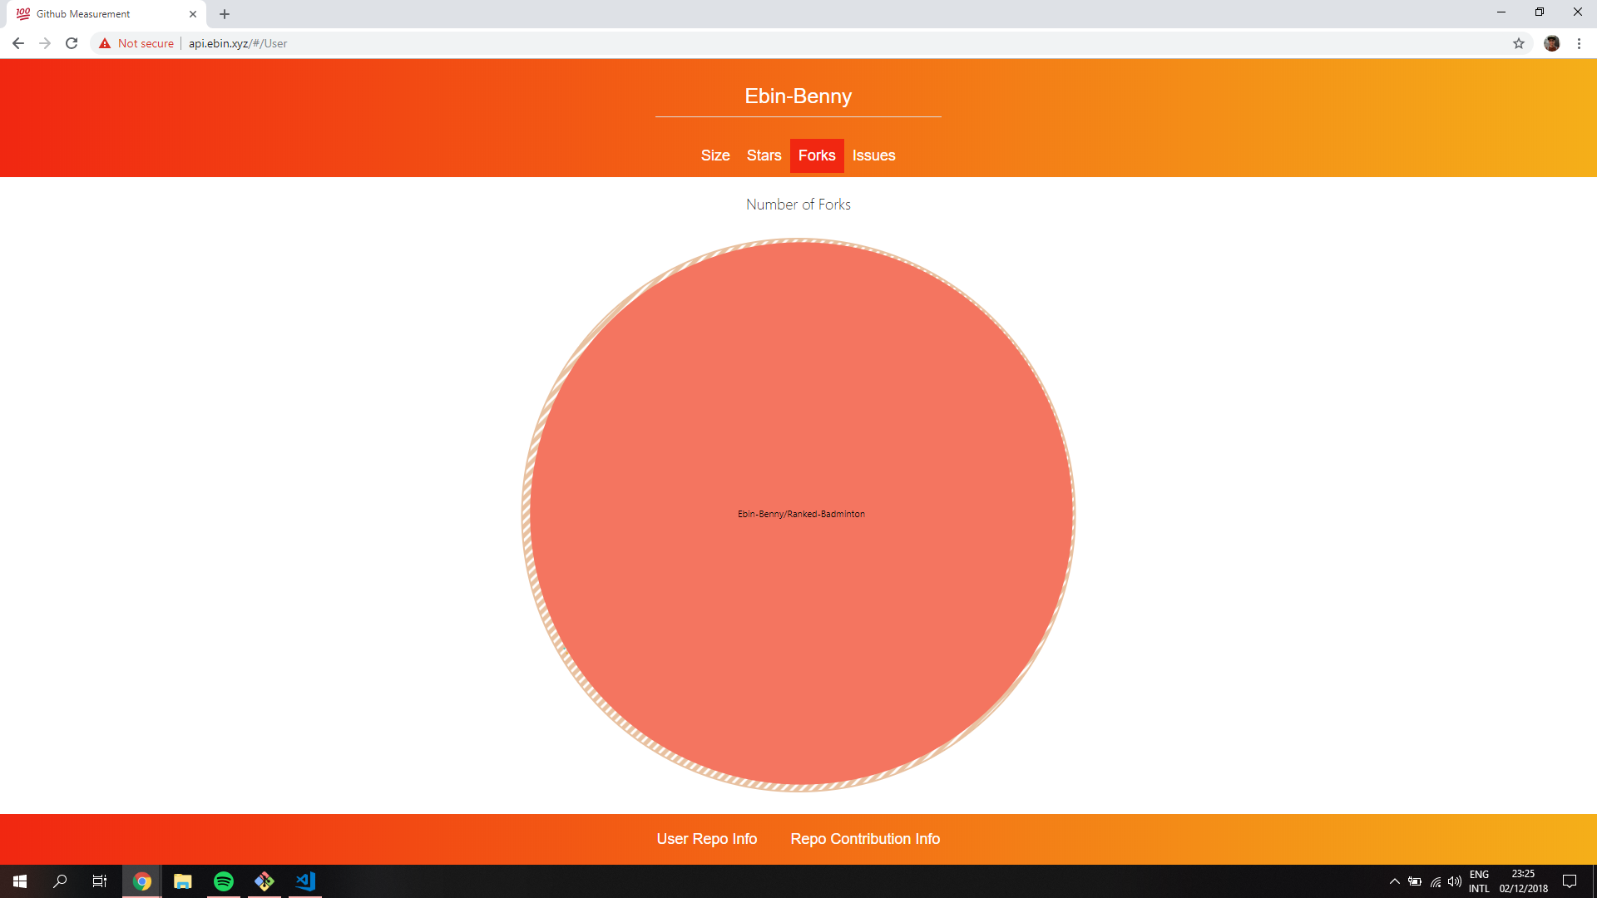Open File Explorer from the taskbar

pyautogui.click(x=183, y=881)
